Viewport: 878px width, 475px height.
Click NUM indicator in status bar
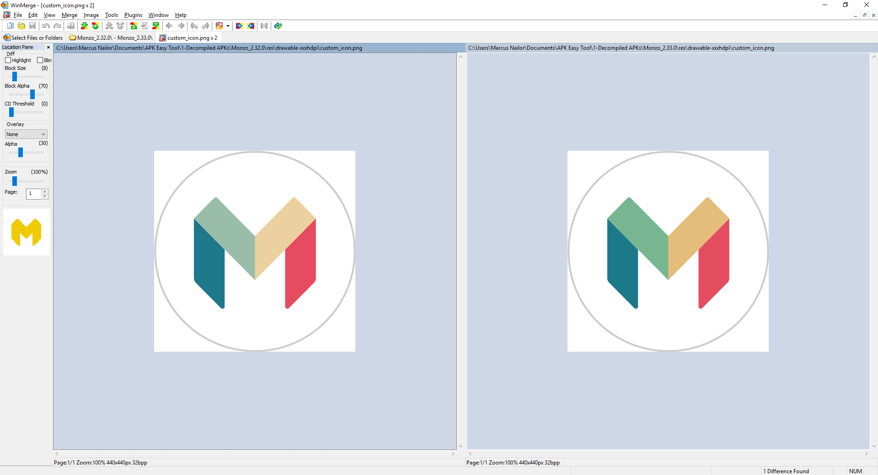click(855, 471)
